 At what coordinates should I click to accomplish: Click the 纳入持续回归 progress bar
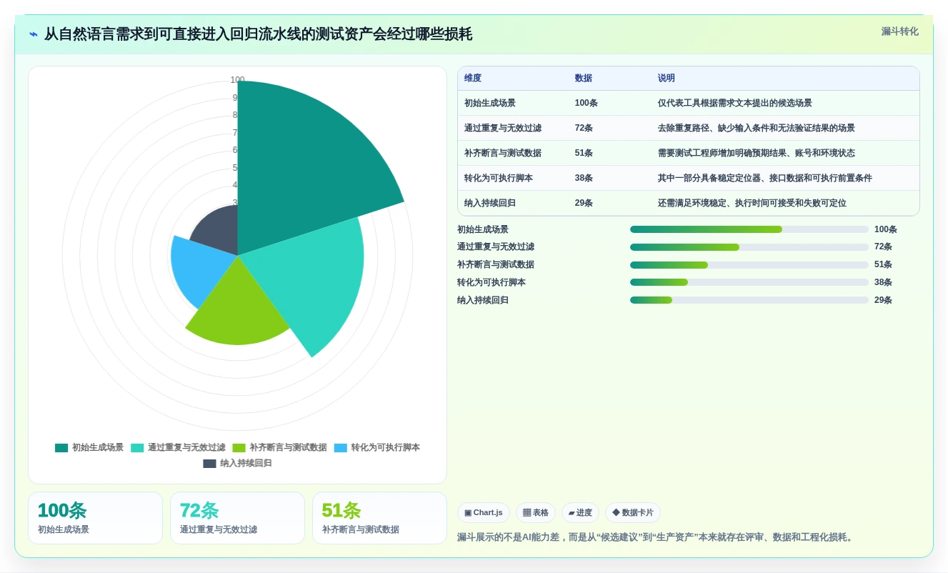749,300
